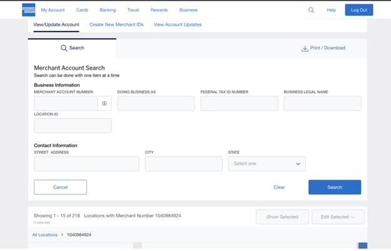Click the Log Out button
Image resolution: width=391 pixels, height=251 pixels.
pyautogui.click(x=359, y=10)
